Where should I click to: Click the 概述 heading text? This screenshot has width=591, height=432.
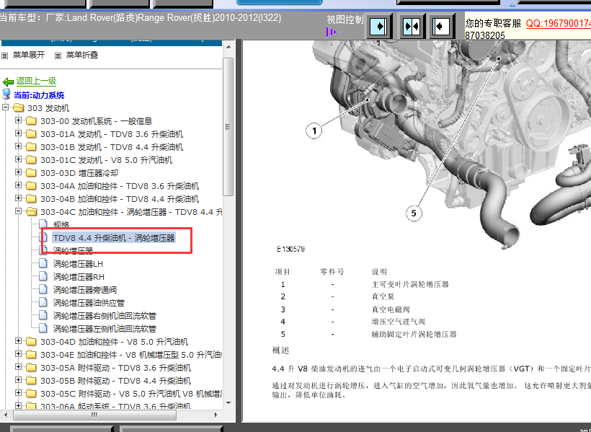click(x=281, y=351)
